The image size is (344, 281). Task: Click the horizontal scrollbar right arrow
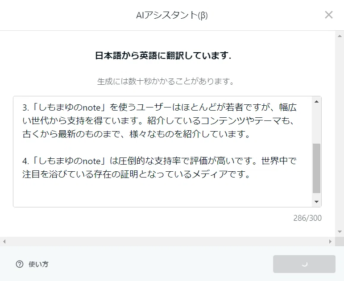(330, 241)
